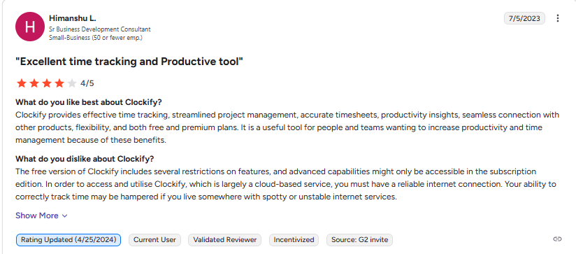
Task: Open reviewer name Himanshu L.
Action: pos(73,18)
